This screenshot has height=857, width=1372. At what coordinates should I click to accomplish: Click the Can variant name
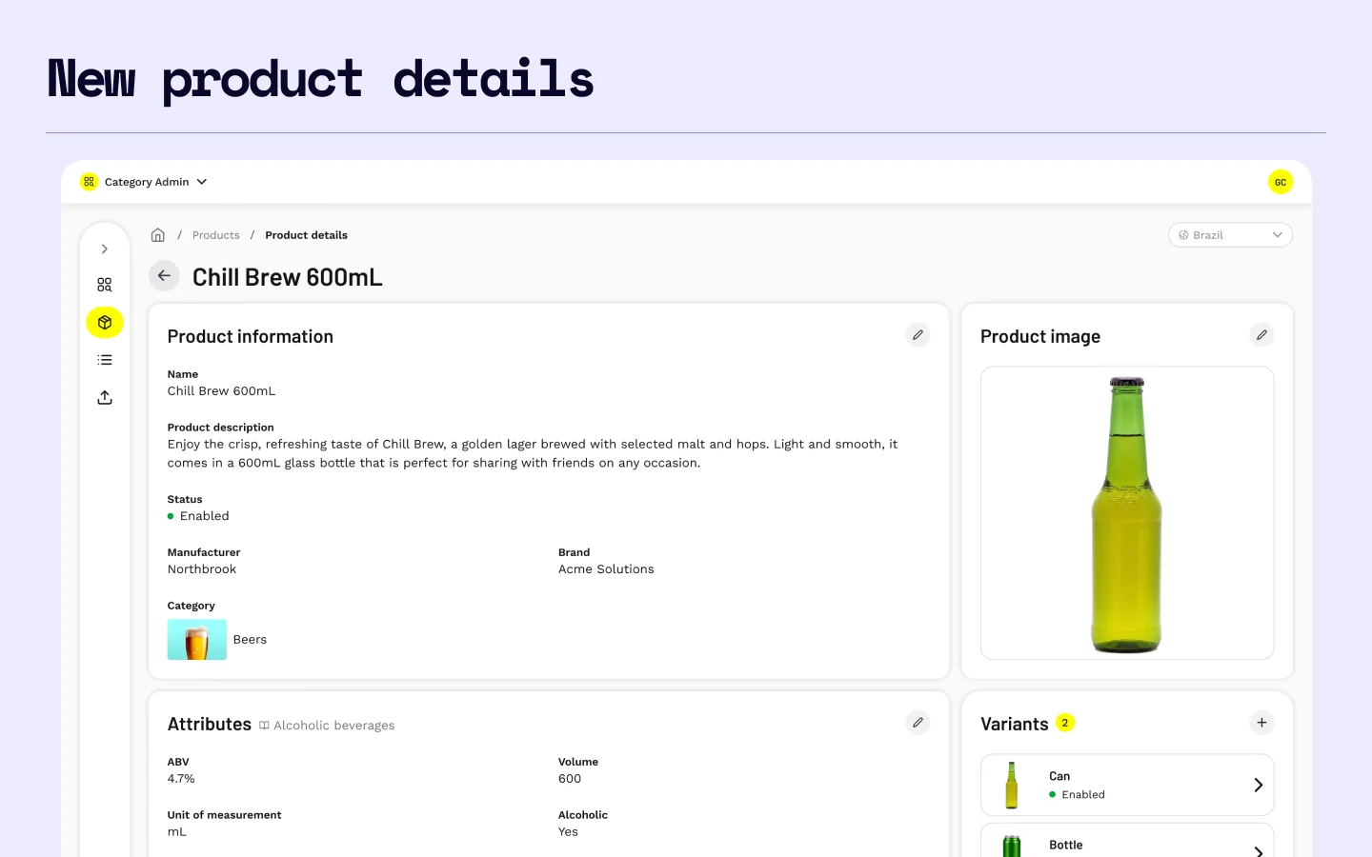tap(1059, 776)
